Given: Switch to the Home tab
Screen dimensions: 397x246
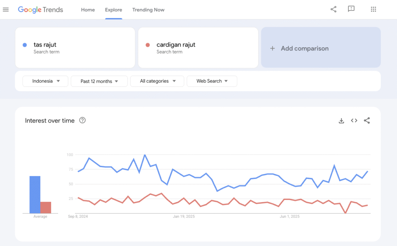Looking at the screenshot, I should 88,10.
